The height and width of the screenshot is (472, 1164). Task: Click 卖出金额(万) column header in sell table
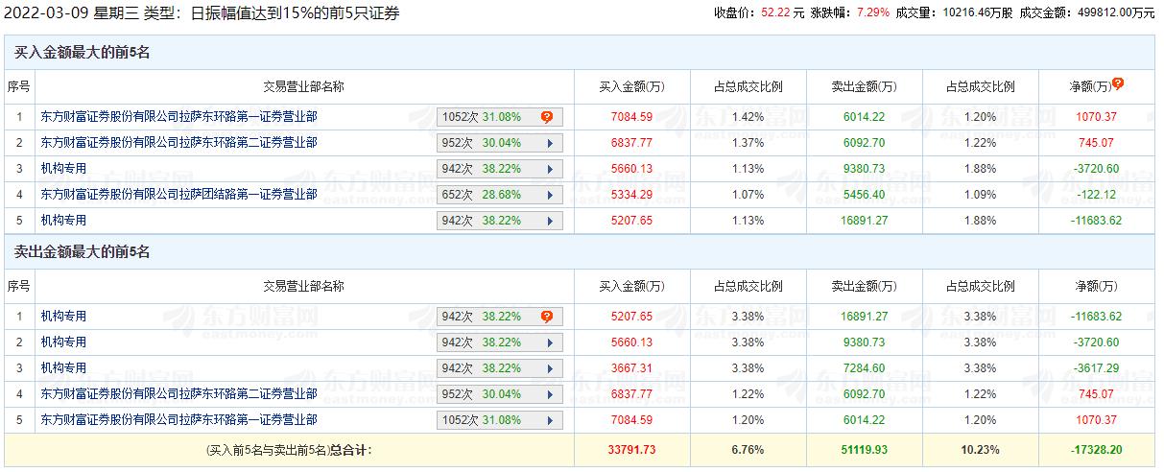point(864,286)
